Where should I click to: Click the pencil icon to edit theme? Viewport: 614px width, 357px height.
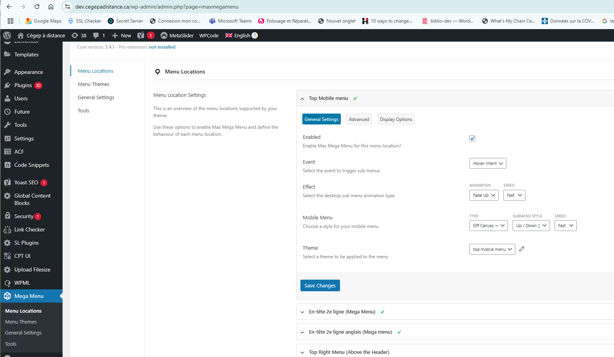[x=522, y=249]
